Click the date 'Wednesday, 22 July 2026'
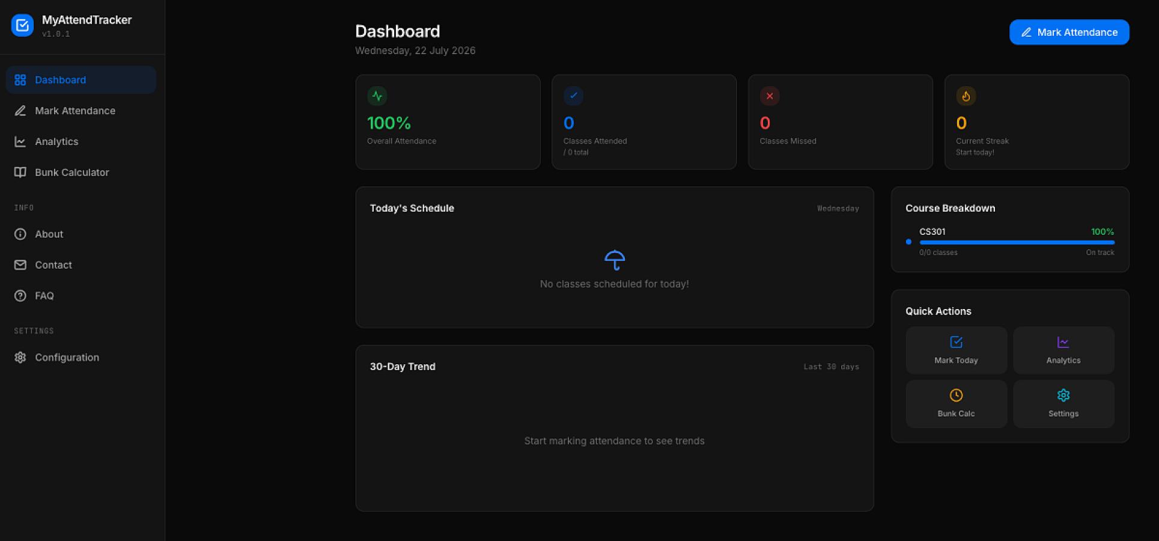This screenshot has height=541, width=1159. tap(415, 50)
